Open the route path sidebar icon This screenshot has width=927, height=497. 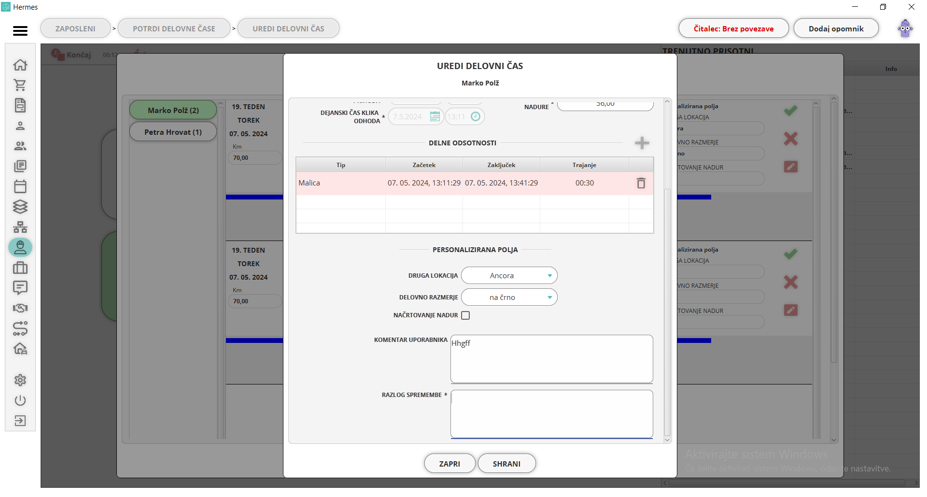pyautogui.click(x=20, y=328)
